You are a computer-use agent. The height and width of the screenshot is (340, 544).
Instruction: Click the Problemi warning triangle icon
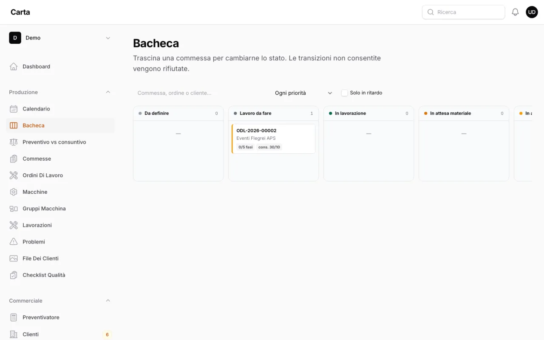tap(14, 242)
